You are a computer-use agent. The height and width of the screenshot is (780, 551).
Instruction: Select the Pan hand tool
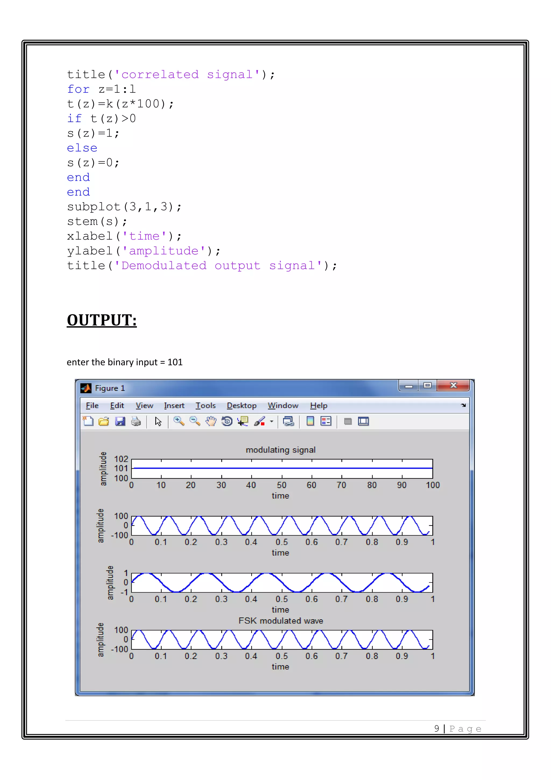[211, 421]
